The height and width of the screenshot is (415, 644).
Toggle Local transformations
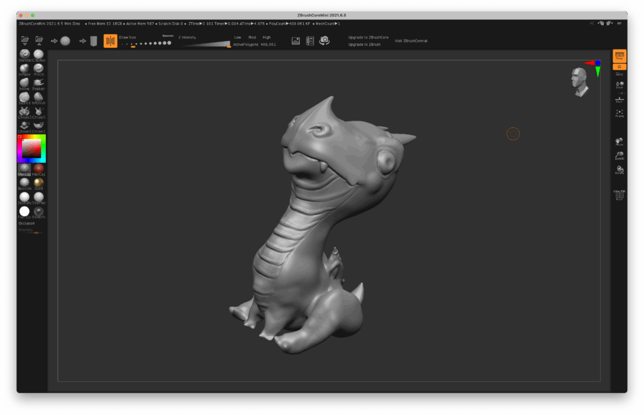(619, 85)
